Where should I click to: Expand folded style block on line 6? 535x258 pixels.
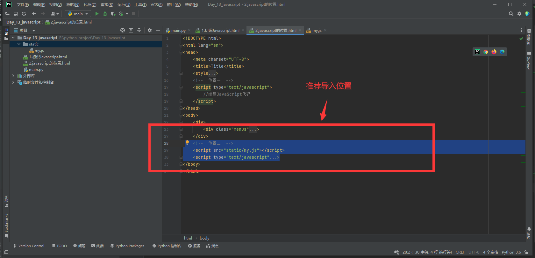point(181,73)
